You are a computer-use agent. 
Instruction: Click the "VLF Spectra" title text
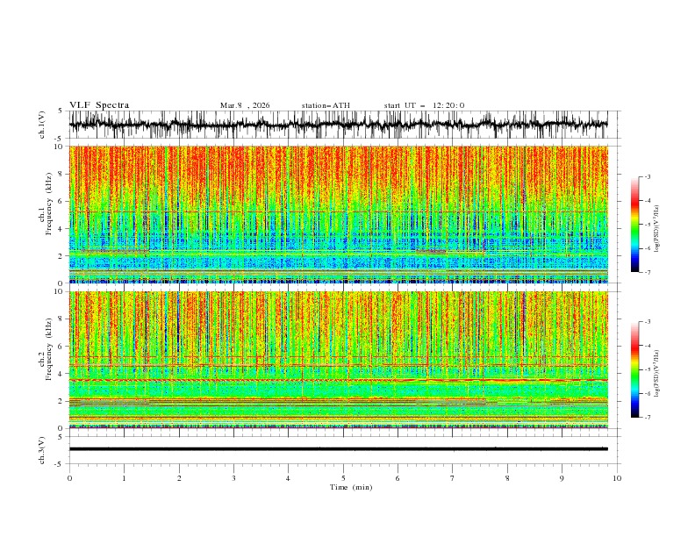click(x=99, y=105)
